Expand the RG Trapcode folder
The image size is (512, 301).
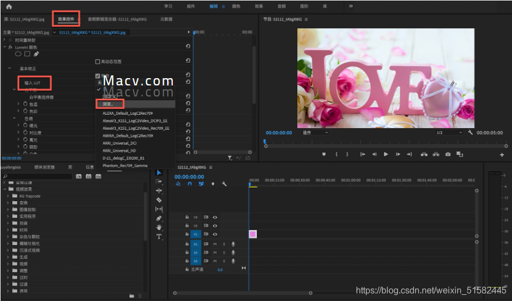8,196
